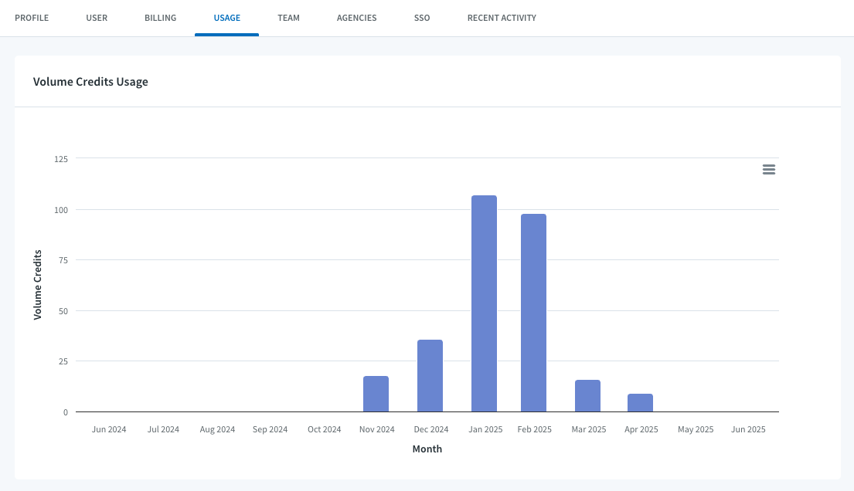Image resolution: width=854 pixels, height=491 pixels.
Task: Click the Apr 2025 bar
Action: tap(640, 403)
